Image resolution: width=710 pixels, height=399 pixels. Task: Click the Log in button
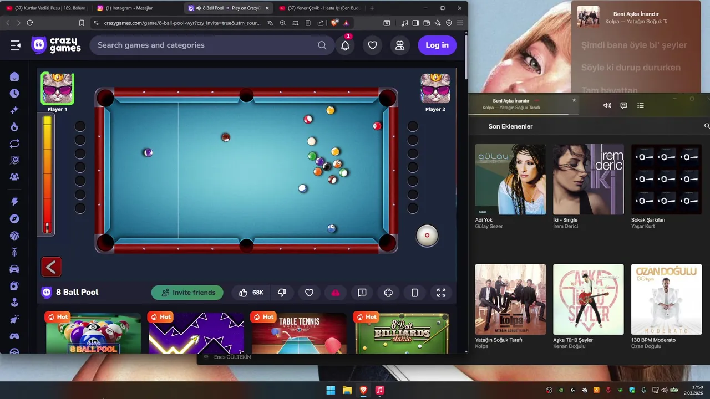(437, 45)
